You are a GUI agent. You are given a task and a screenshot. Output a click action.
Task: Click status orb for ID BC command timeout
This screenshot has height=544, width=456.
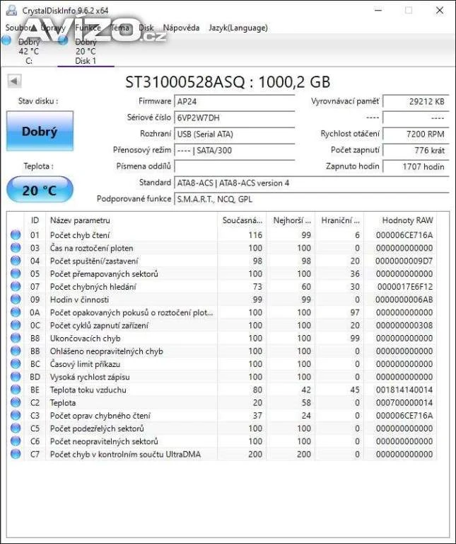(x=16, y=363)
